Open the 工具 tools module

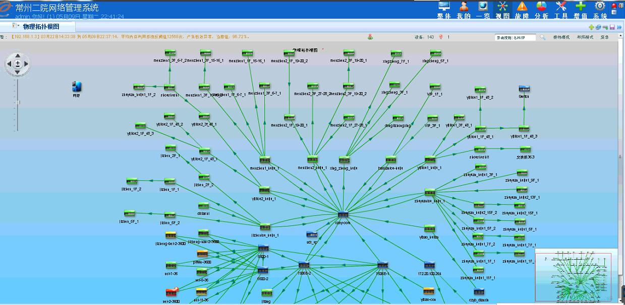(x=561, y=10)
